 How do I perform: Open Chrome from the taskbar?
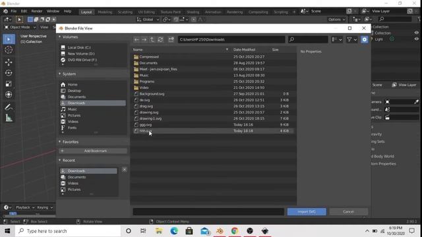pos(235,231)
